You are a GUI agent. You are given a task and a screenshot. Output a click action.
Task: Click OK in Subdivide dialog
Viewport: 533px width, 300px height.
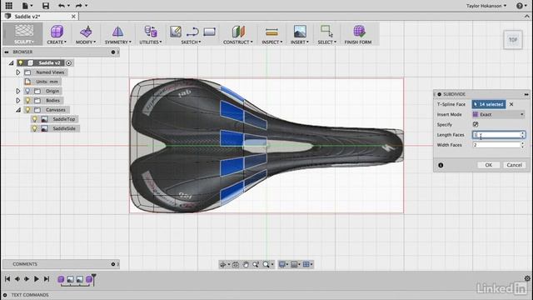(489, 165)
